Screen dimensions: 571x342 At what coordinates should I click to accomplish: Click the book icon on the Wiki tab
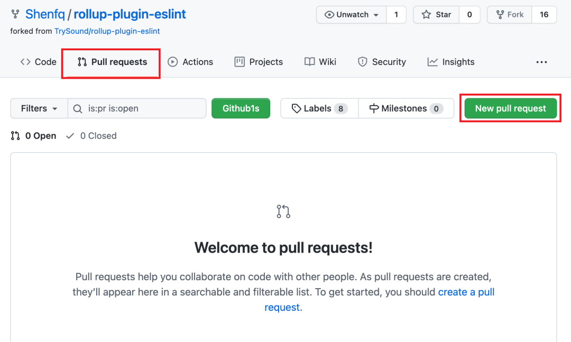click(x=309, y=62)
